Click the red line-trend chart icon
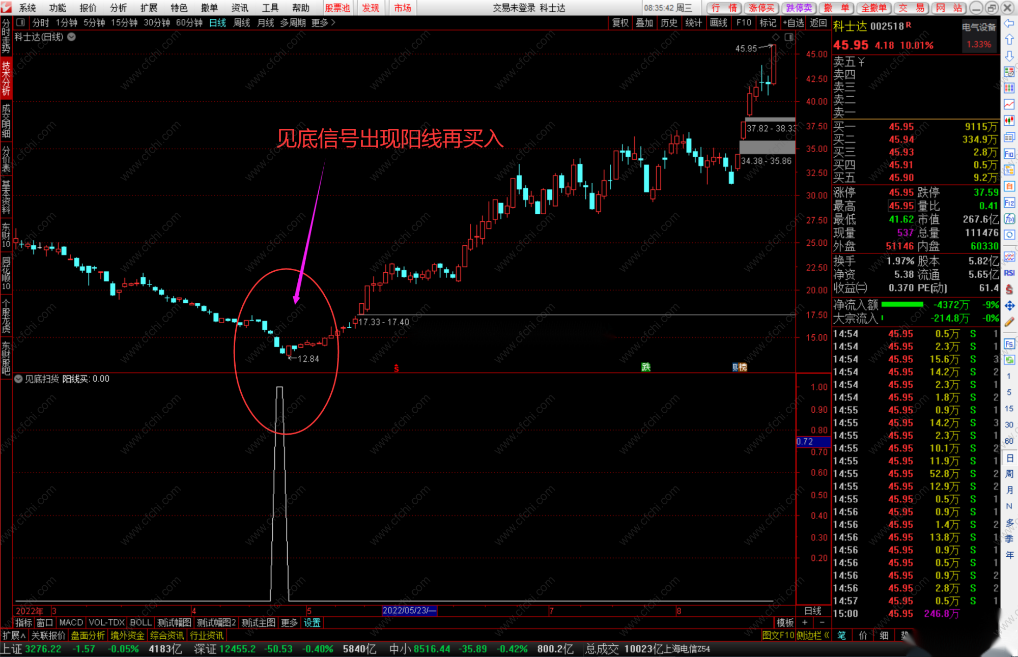This screenshot has width=1018, height=657. (1009, 104)
